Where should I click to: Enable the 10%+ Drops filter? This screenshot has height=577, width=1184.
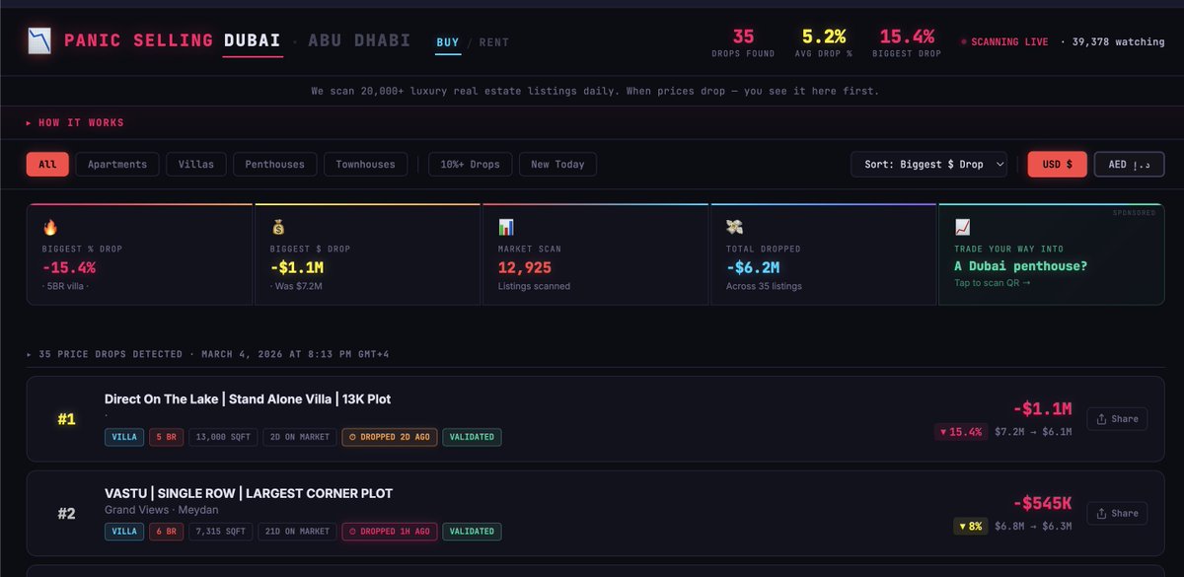click(471, 165)
